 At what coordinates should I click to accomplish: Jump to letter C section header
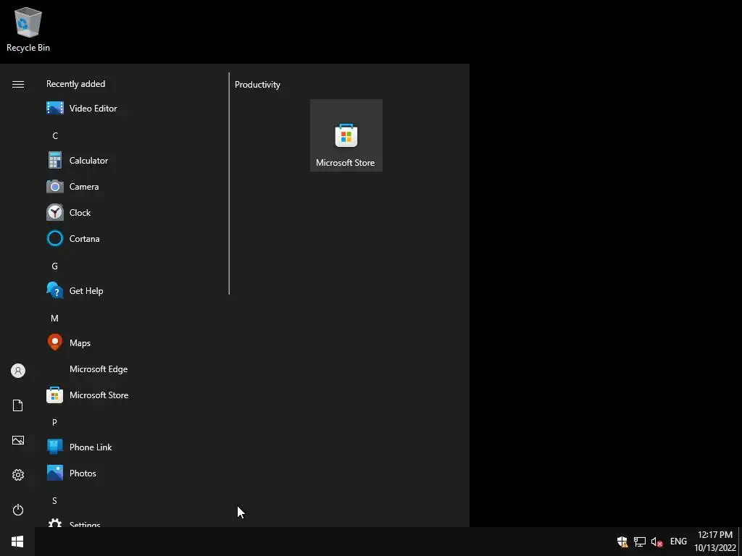(55, 135)
